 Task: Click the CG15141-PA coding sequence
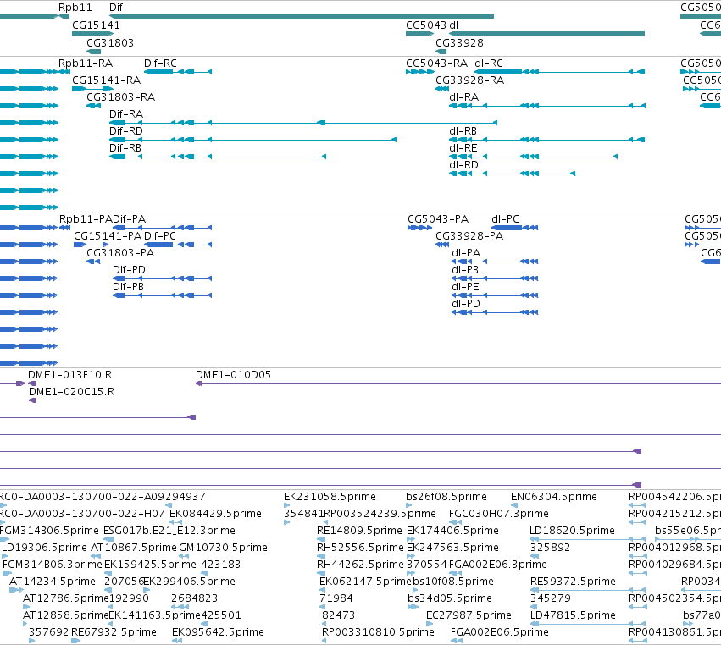91,245
